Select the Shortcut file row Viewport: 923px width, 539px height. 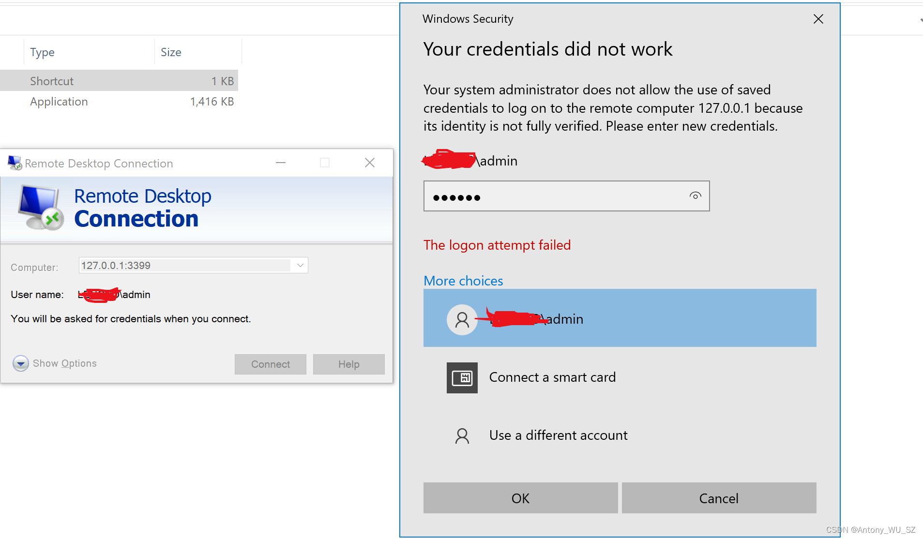tap(119, 81)
